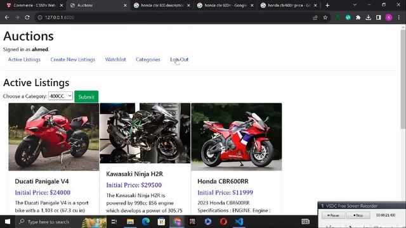Open Opera browser from the taskbar

coord(223,222)
